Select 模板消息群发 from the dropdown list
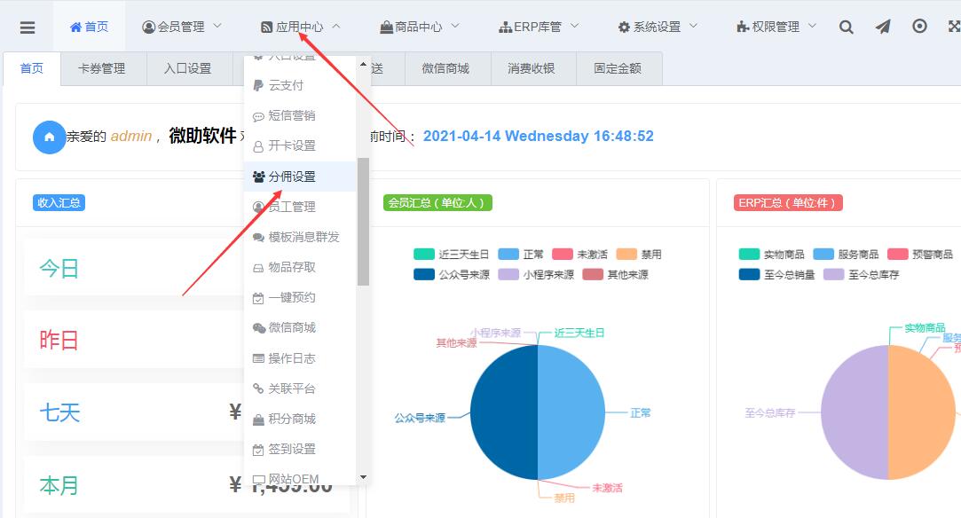This screenshot has width=961, height=518. click(300, 238)
